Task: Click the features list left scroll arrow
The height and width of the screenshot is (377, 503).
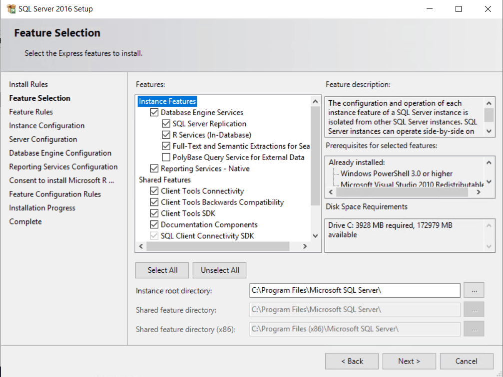Action: [140, 246]
